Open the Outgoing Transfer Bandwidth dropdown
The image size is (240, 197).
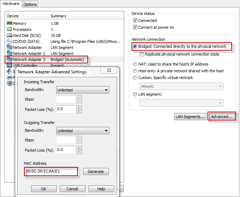coord(83,131)
